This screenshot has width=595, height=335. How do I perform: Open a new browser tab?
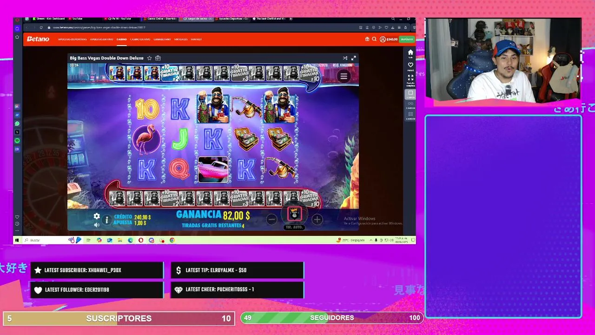tap(291, 19)
